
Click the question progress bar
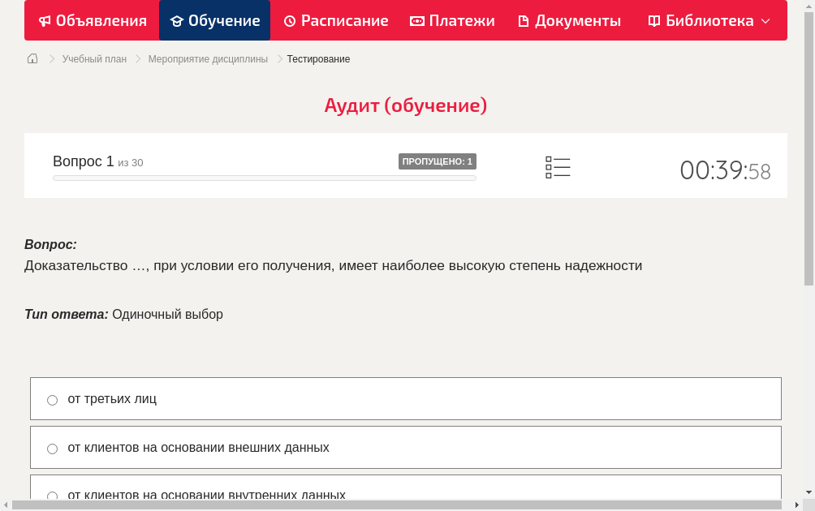[264, 178]
